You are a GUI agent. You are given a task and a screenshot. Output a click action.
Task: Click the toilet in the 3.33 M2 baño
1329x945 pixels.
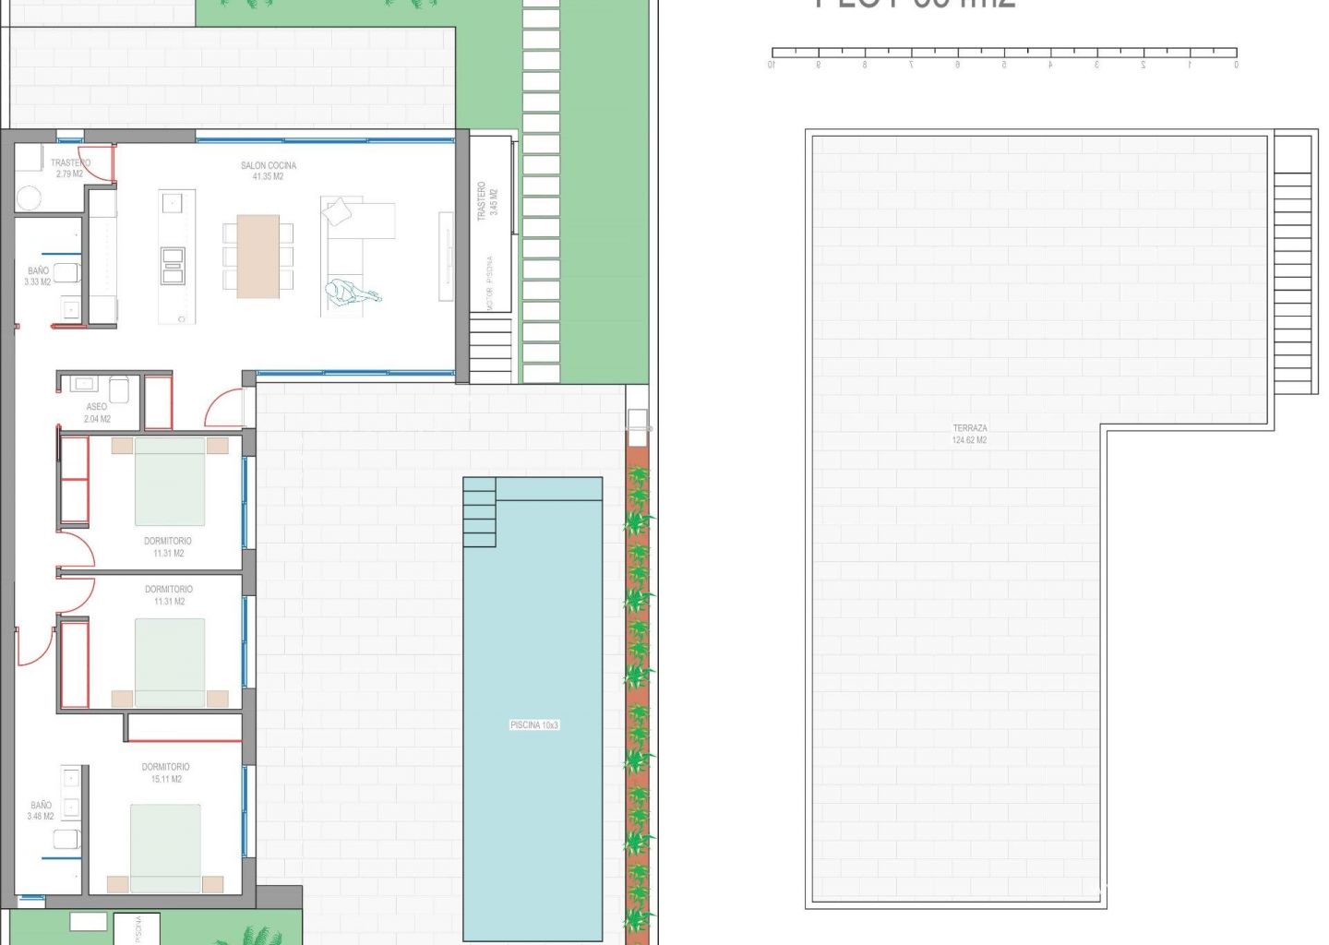pyautogui.click(x=66, y=272)
